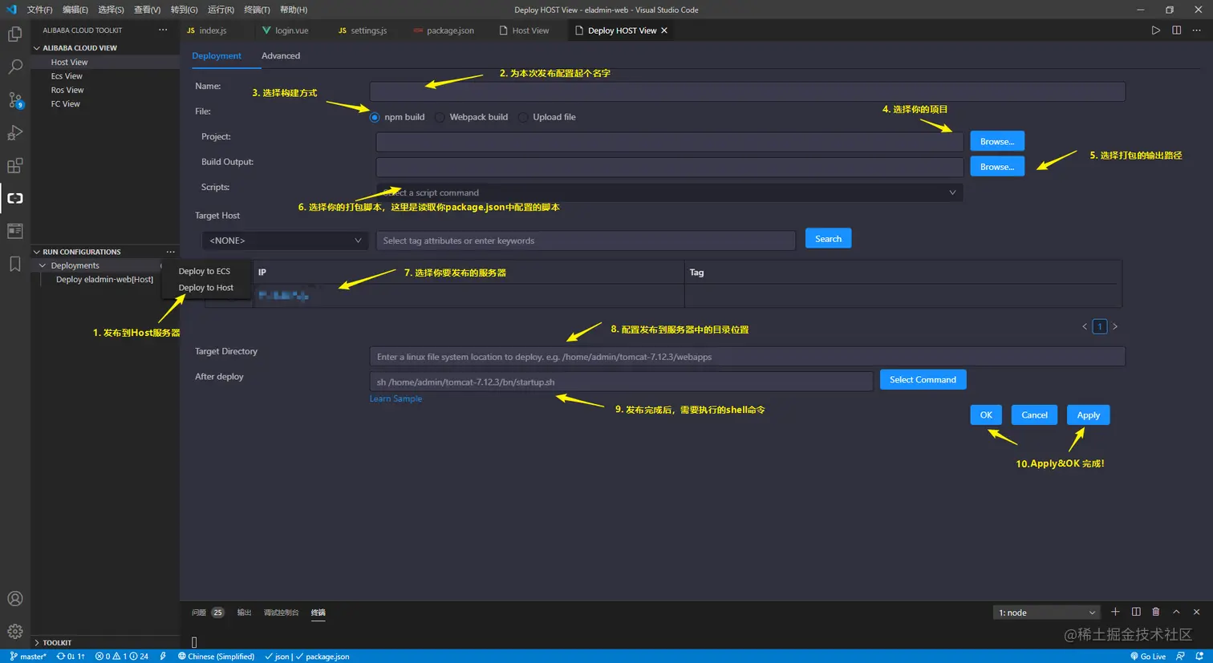The height and width of the screenshot is (663, 1213).
Task: Go to previous page of host table
Action: click(1085, 326)
